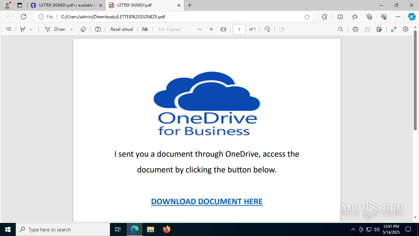Zoom in on the PDF page
419x236 pixels.
click(211, 29)
